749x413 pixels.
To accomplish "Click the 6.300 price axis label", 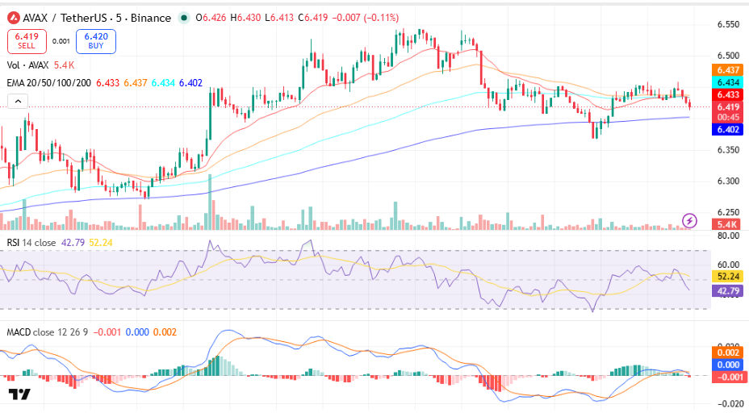I will click(x=728, y=181).
